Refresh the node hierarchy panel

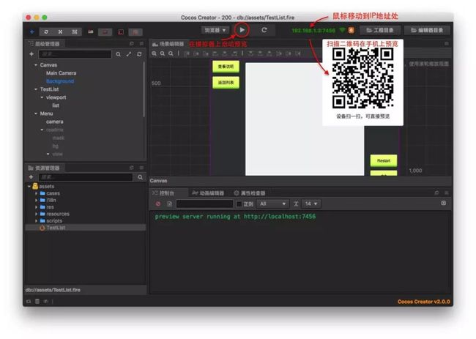click(x=139, y=54)
